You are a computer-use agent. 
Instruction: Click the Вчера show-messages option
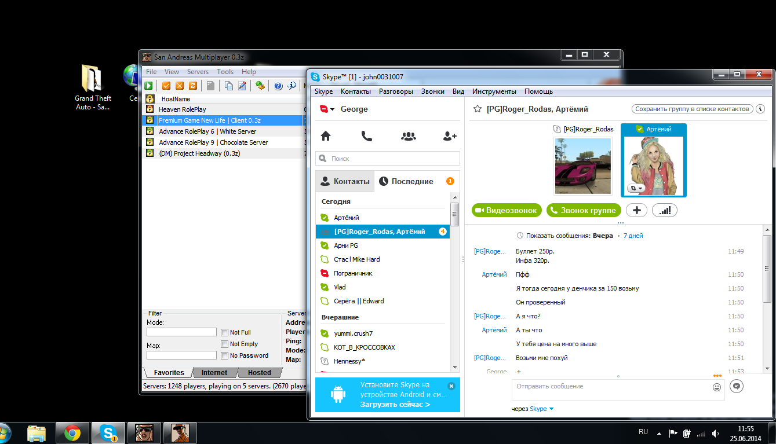(x=603, y=236)
